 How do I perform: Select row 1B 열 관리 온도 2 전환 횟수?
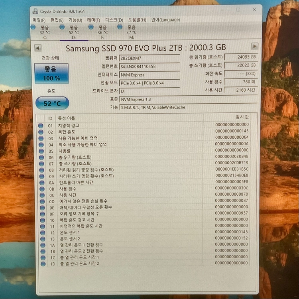(x=145, y=251)
